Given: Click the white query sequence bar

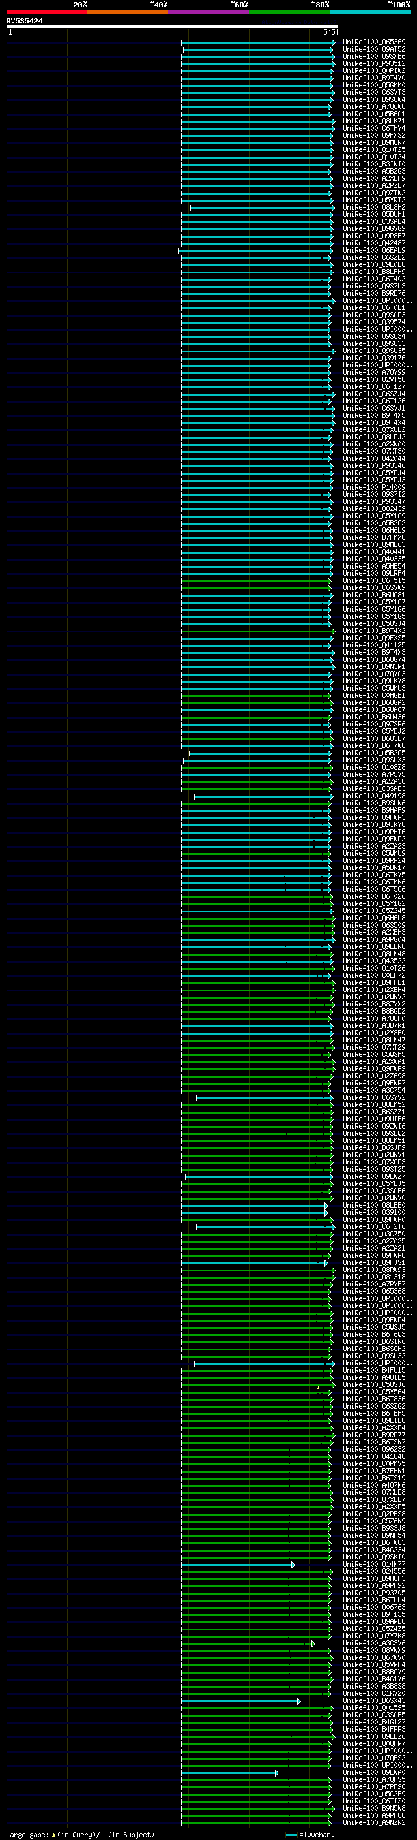Looking at the screenshot, I should click(x=172, y=26).
